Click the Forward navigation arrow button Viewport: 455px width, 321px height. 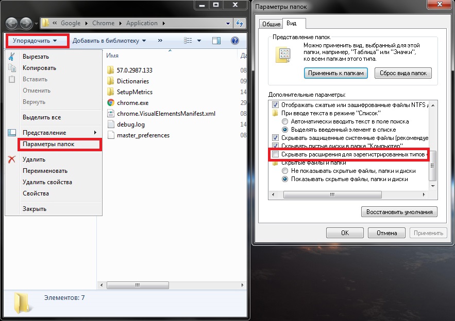(26, 23)
